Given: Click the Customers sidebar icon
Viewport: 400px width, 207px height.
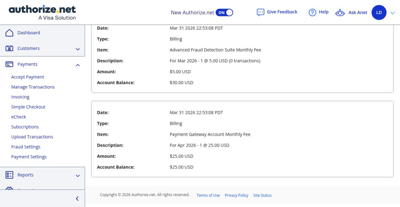Looking at the screenshot, I should pyautogui.click(x=9, y=48).
